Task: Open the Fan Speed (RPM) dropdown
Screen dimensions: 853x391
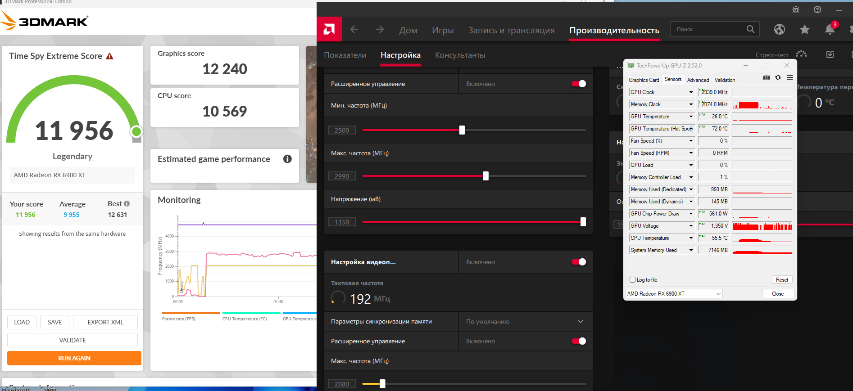Action: (x=691, y=153)
